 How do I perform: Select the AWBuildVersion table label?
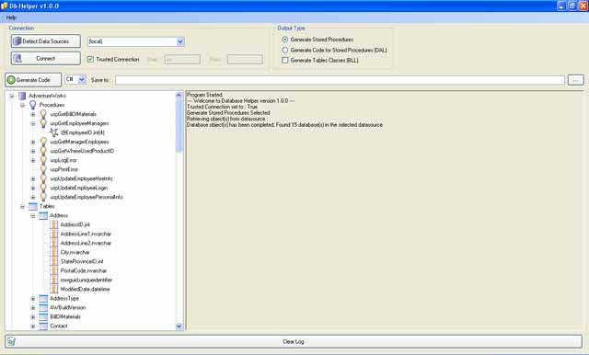pyautogui.click(x=67, y=308)
